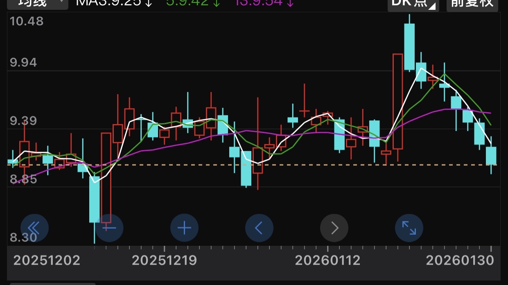Jump to earliest data with double-chevron button
Viewport: 508px width, 285px height.
click(x=34, y=228)
